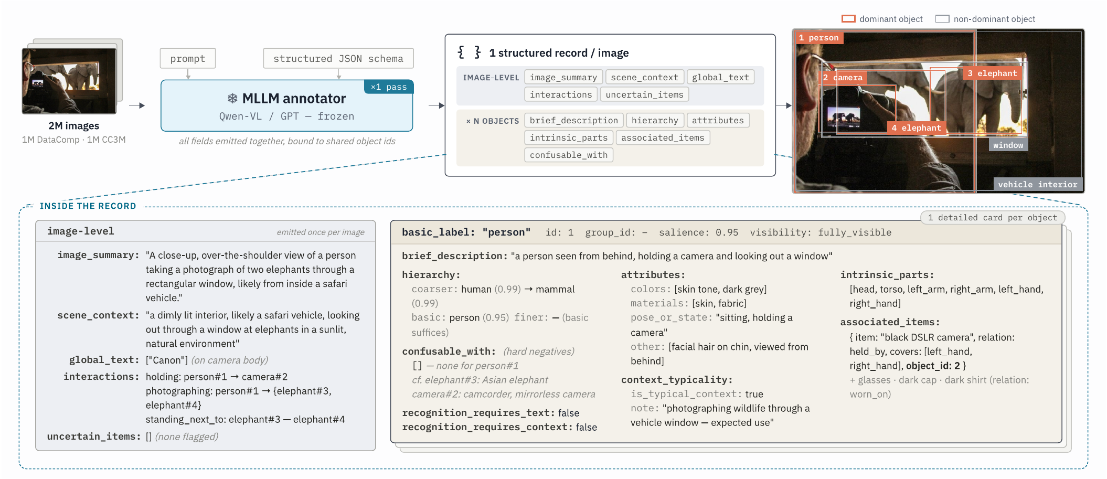Click the hierarchy chip in N OBJECTS row
The width and height of the screenshot is (1107, 479).
click(x=655, y=120)
